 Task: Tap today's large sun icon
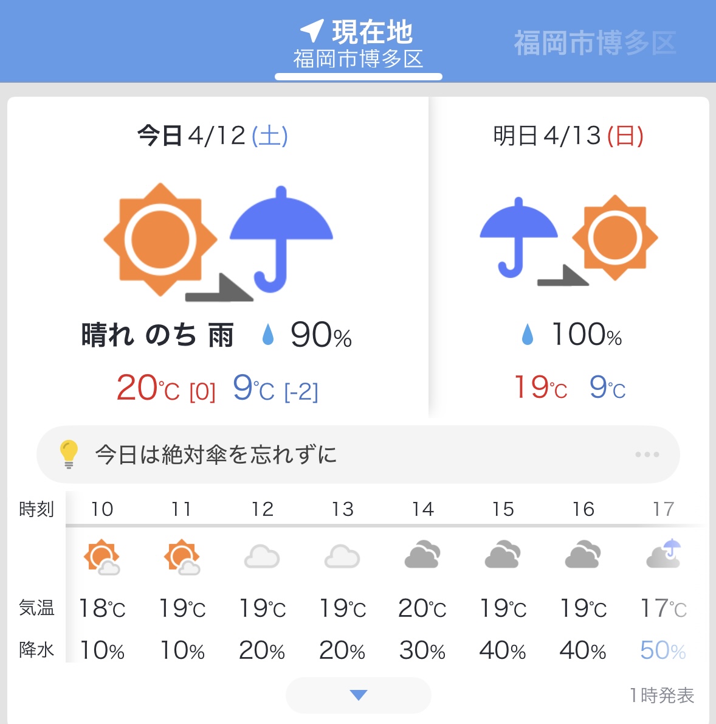click(x=160, y=239)
